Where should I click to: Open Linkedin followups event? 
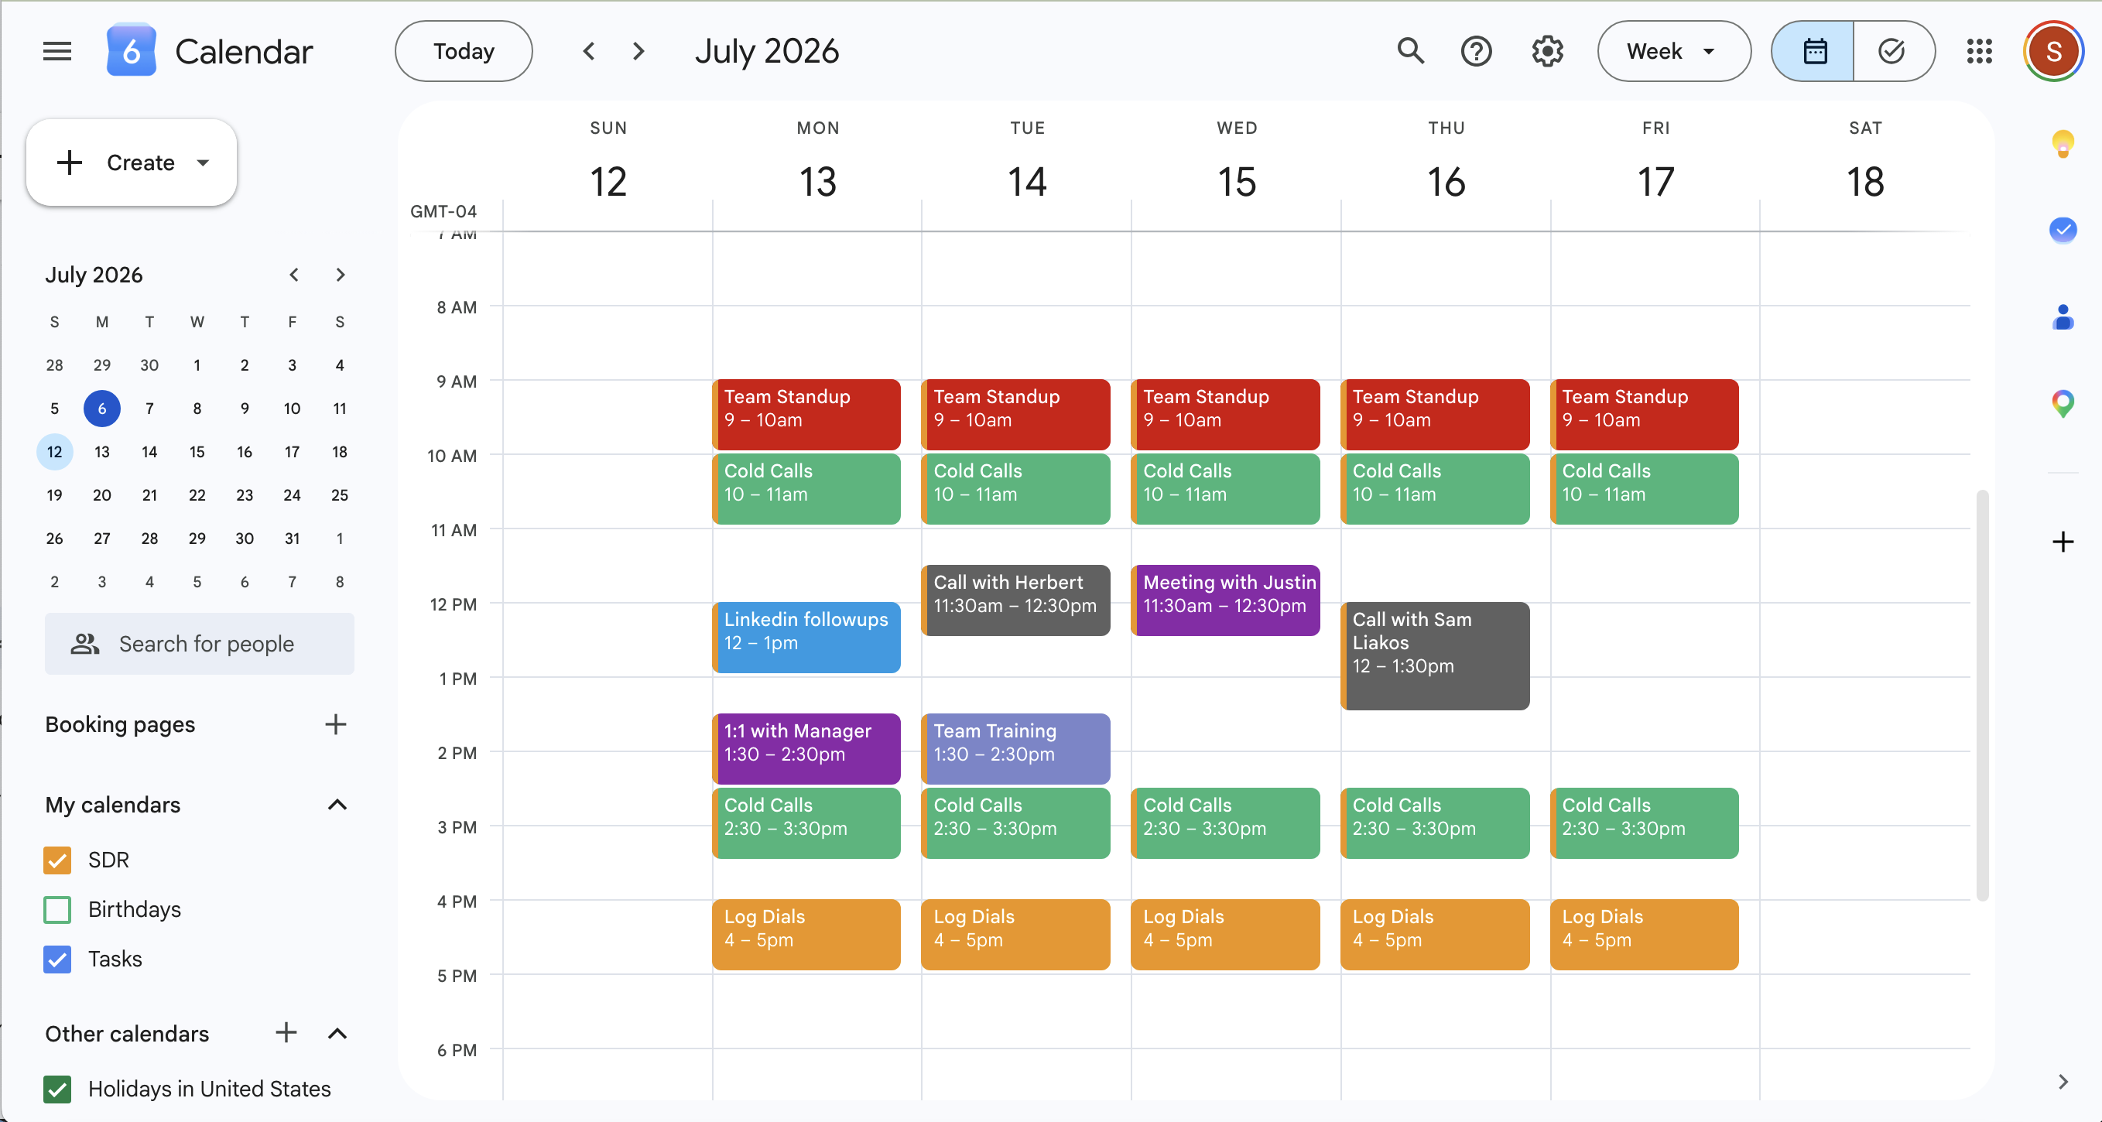(x=806, y=638)
